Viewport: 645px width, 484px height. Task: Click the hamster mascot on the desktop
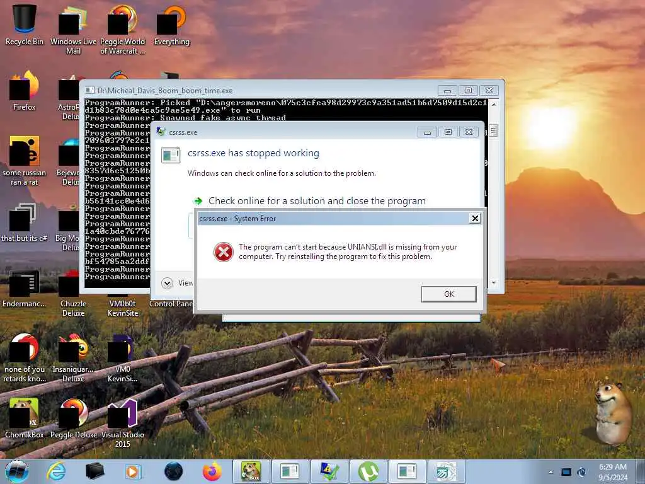(x=612, y=413)
